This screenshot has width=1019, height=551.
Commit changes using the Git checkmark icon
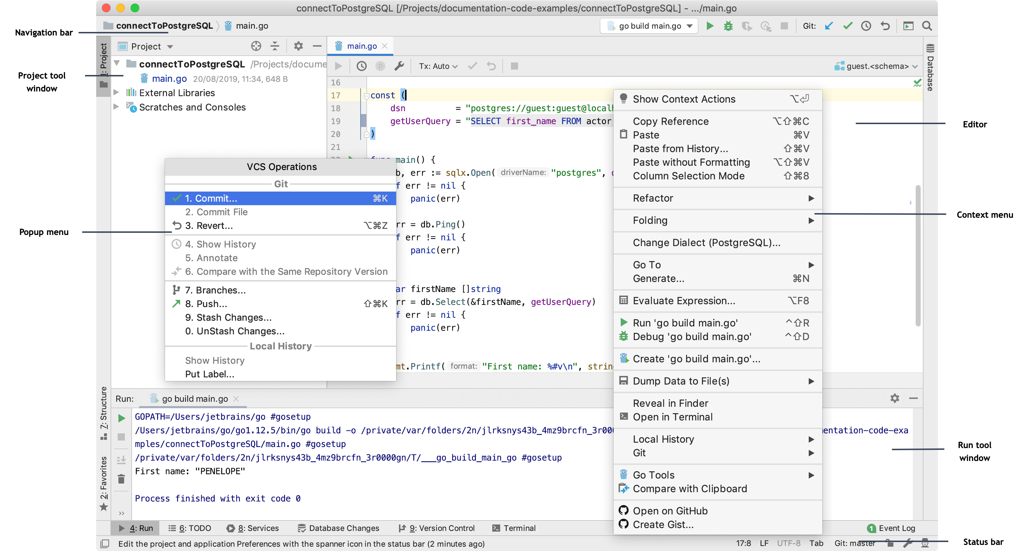coord(847,26)
